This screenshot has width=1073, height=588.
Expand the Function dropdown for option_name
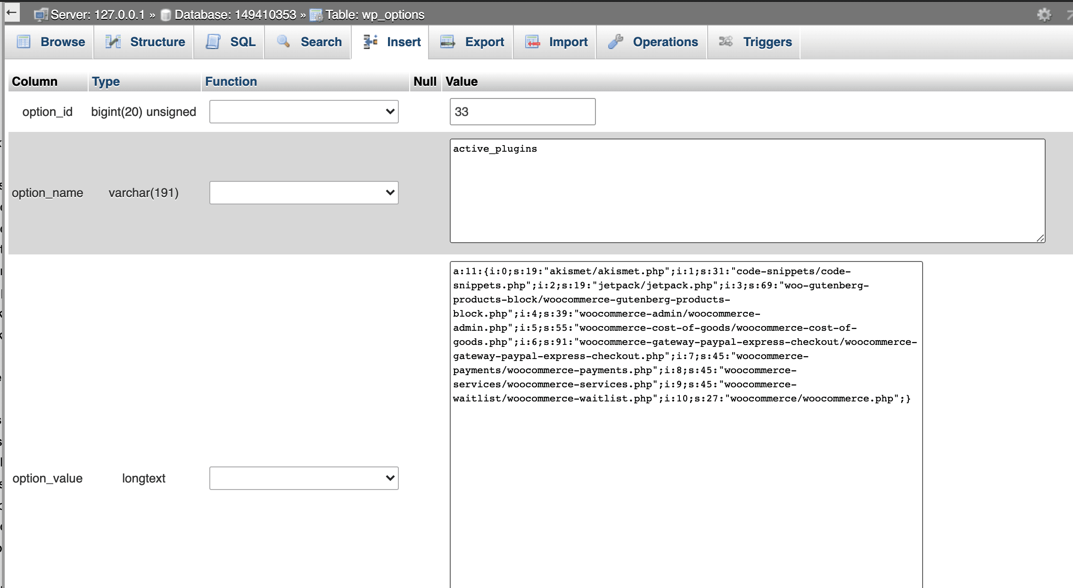point(303,192)
